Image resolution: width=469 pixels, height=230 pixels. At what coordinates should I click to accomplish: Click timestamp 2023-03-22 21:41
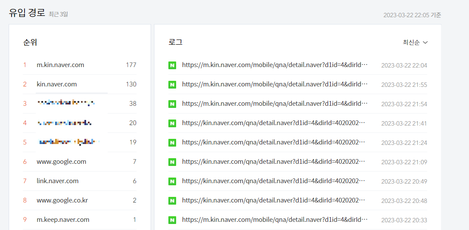404,123
